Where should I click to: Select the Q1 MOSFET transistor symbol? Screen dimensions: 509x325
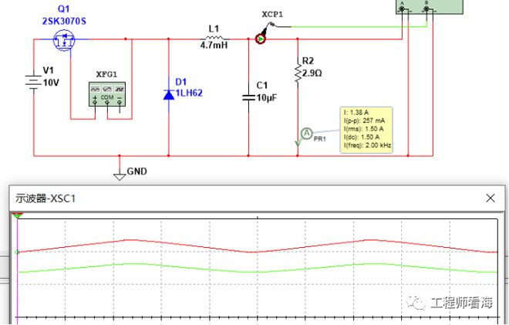pos(64,40)
